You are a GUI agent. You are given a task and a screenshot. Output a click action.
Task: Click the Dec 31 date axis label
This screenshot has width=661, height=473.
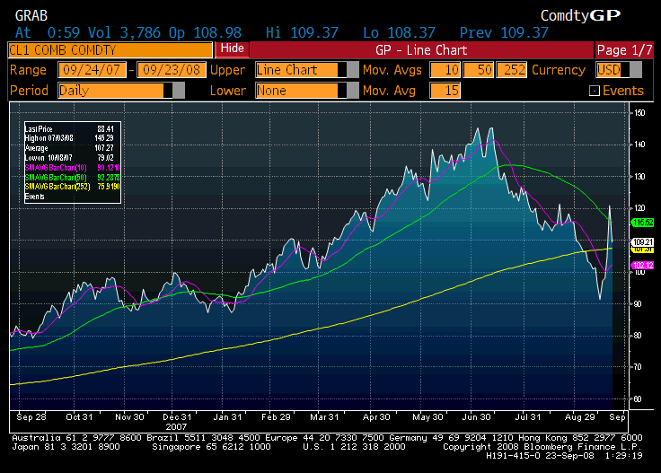pos(177,417)
